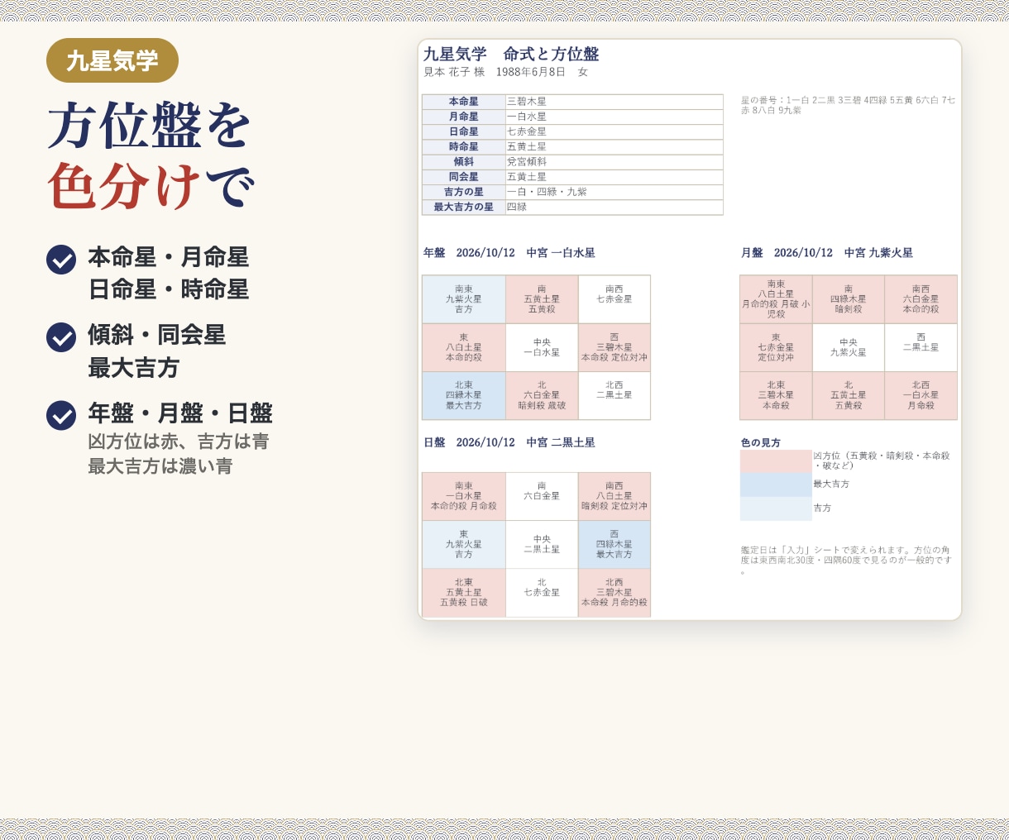Select the 本命星 label cell
Screen dimensions: 1009x840
(x=464, y=102)
